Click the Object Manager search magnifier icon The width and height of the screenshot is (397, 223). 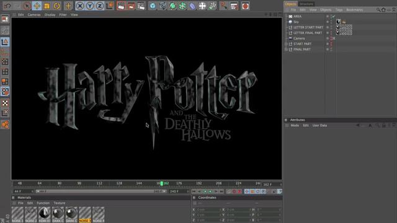pyautogui.click(x=378, y=10)
